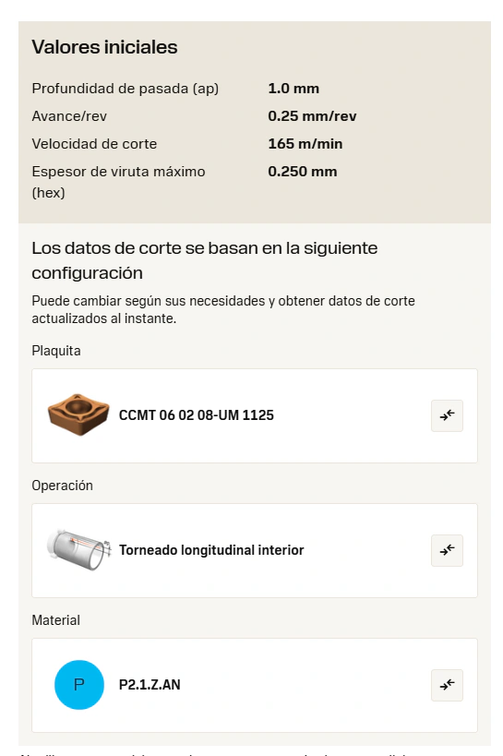Click the P2.1.Z.AN material code
503x756 pixels.
coord(150,685)
